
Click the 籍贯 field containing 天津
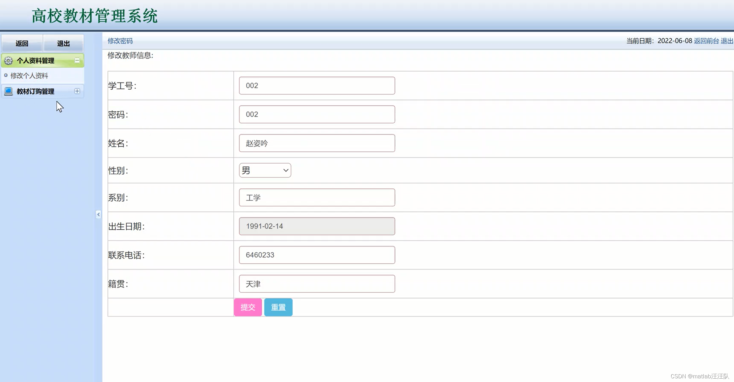(x=317, y=284)
